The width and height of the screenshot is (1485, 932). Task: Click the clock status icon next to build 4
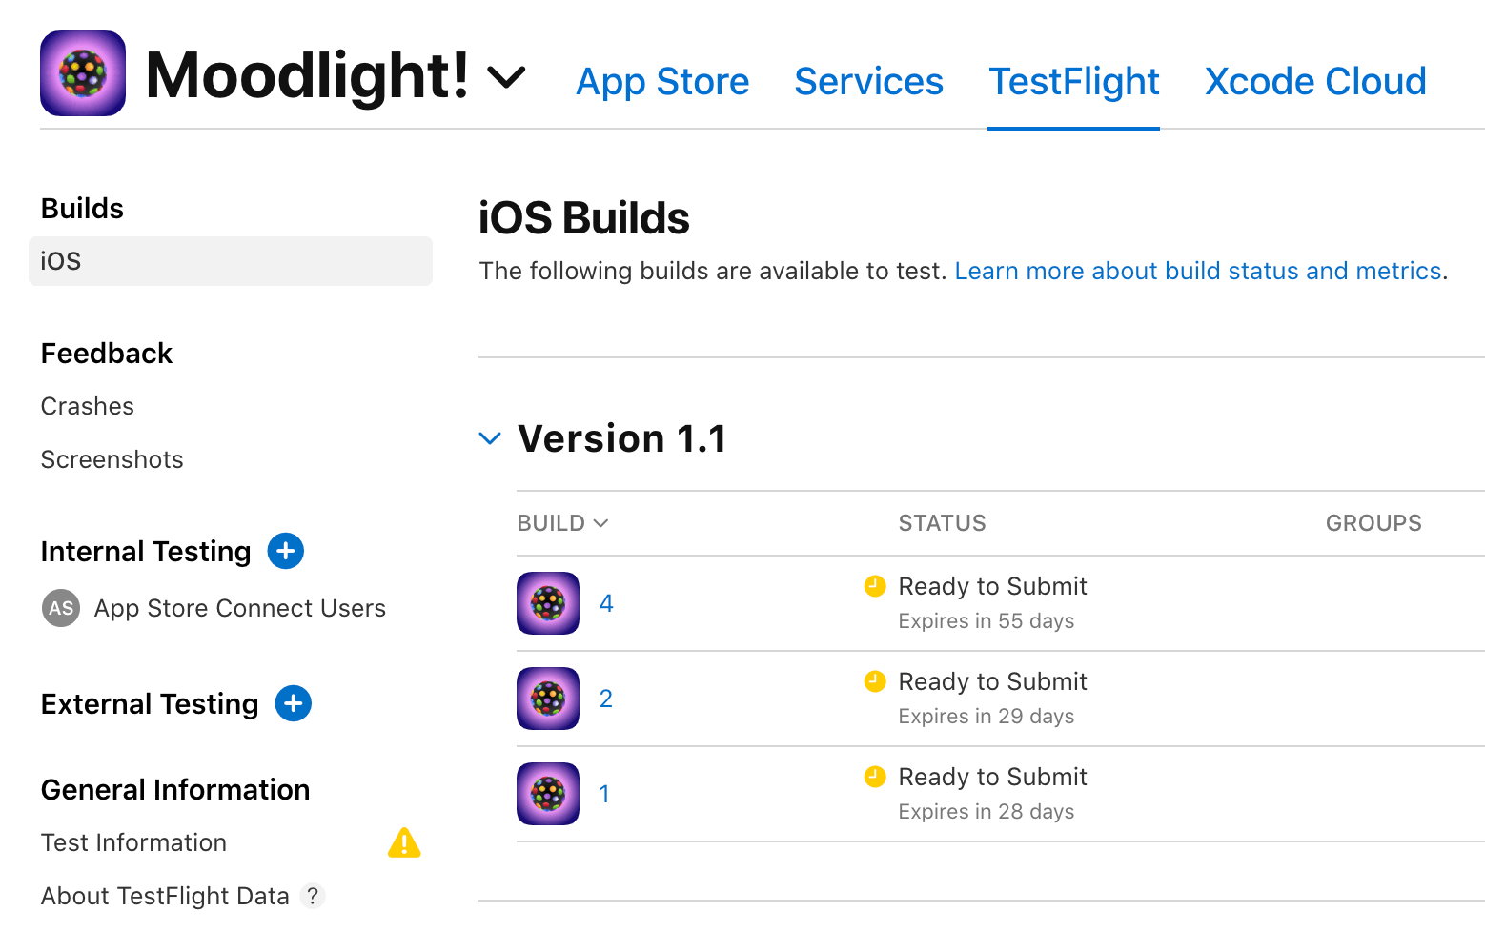(x=875, y=586)
